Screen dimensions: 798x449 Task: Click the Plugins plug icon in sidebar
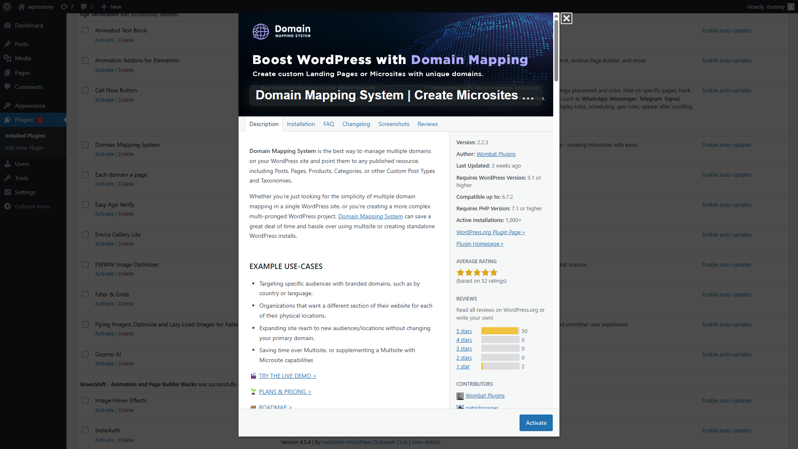pyautogui.click(x=7, y=120)
